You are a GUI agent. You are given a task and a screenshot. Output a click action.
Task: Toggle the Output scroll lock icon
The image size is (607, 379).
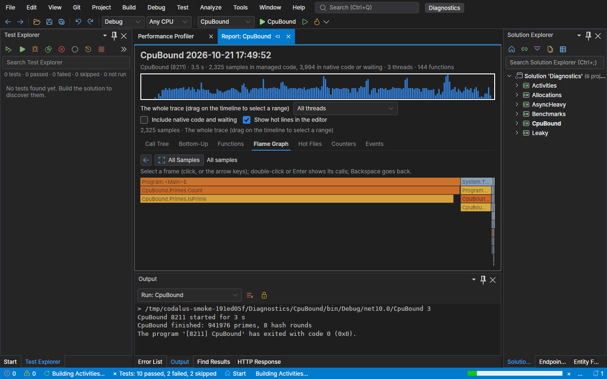pos(264,295)
